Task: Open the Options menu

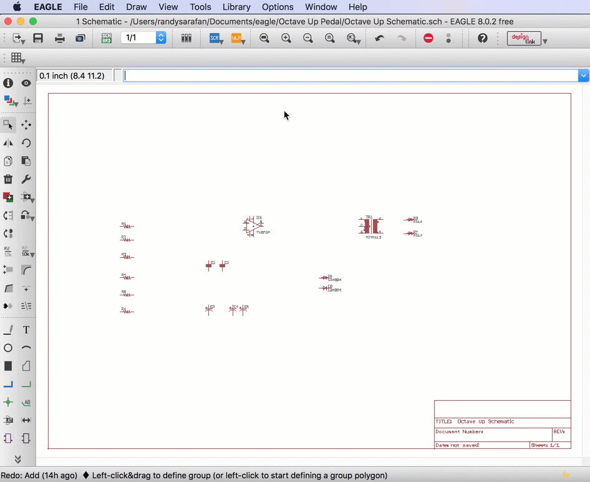Action: (278, 7)
